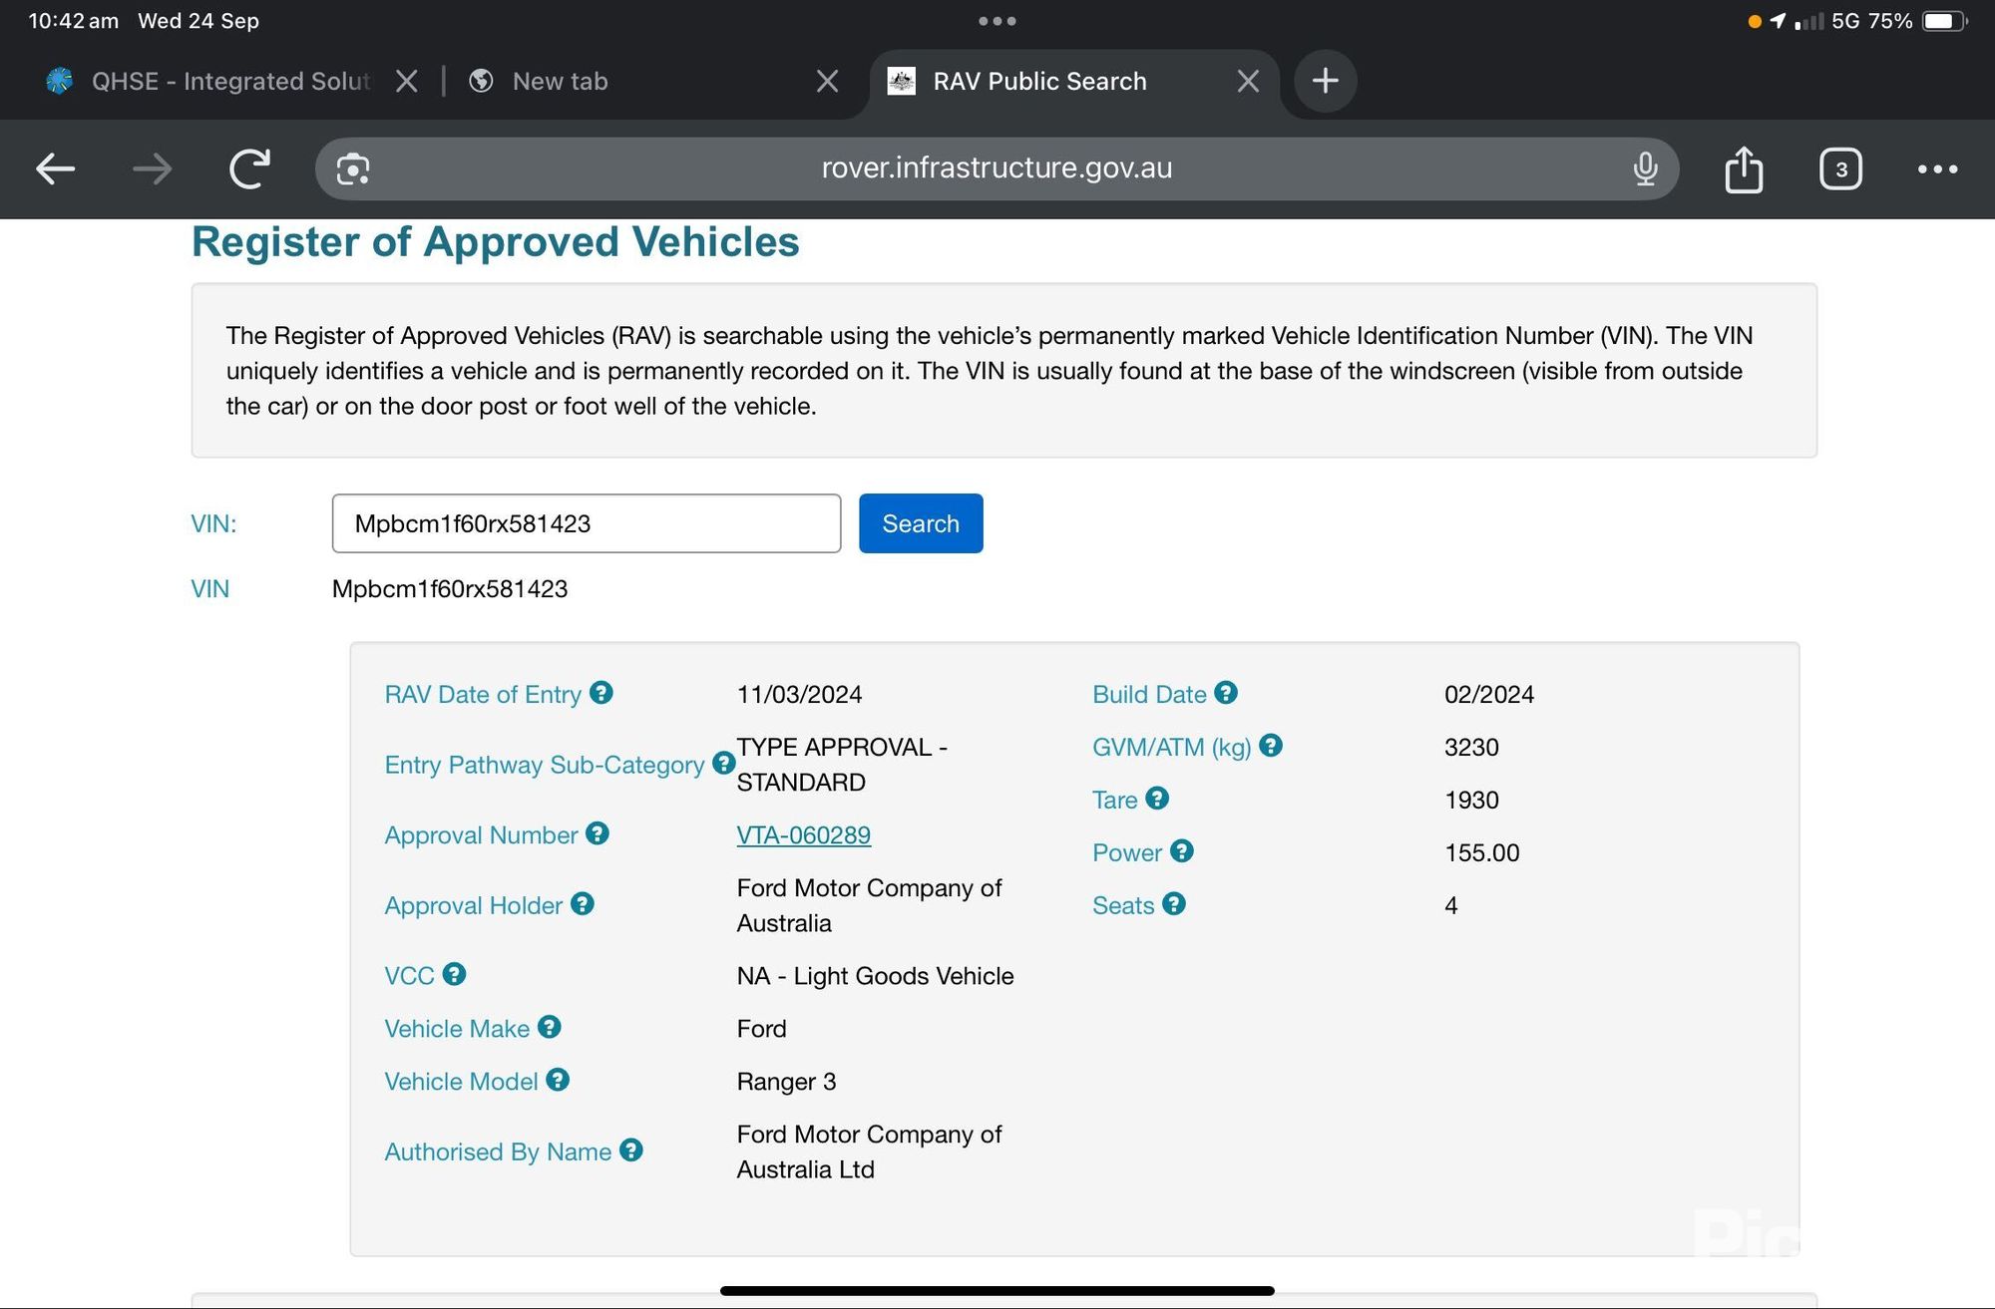The height and width of the screenshot is (1309, 1995).
Task: Click the rover.infrastructure.gov.au address bar
Action: pos(997,168)
